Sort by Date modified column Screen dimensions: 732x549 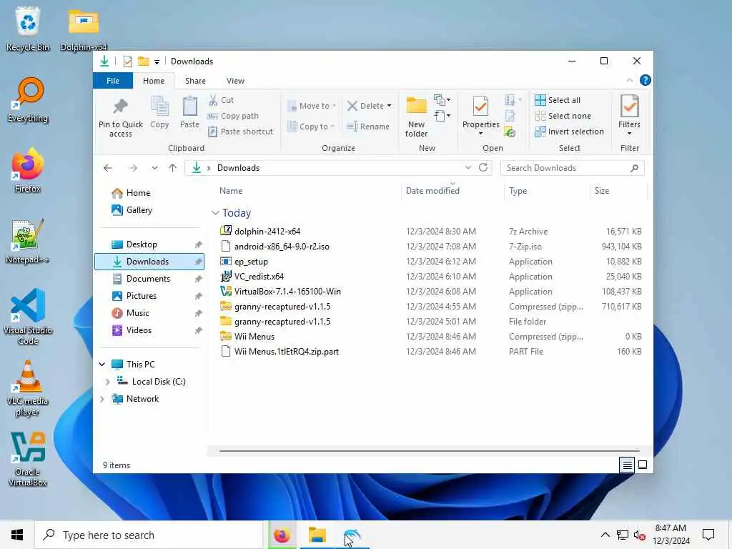pos(432,191)
